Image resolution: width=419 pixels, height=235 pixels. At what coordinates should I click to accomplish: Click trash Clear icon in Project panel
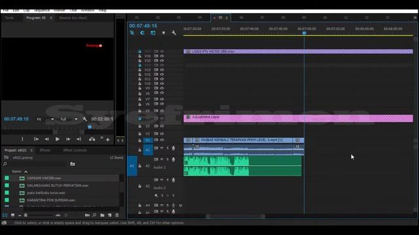click(117, 215)
